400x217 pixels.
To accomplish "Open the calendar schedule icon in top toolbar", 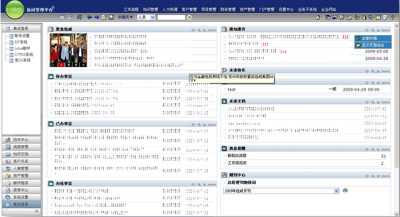I will (x=328, y=17).
